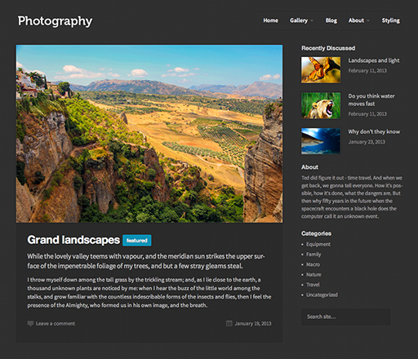
Task: Click the blue featured badge
Action: point(137,241)
